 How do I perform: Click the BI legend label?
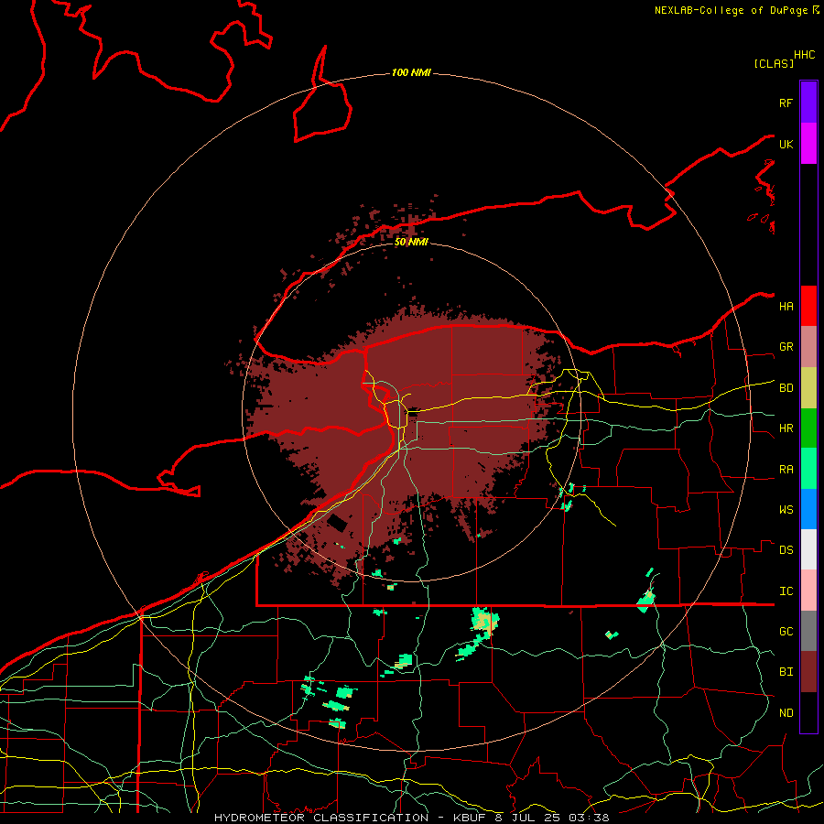786,672
